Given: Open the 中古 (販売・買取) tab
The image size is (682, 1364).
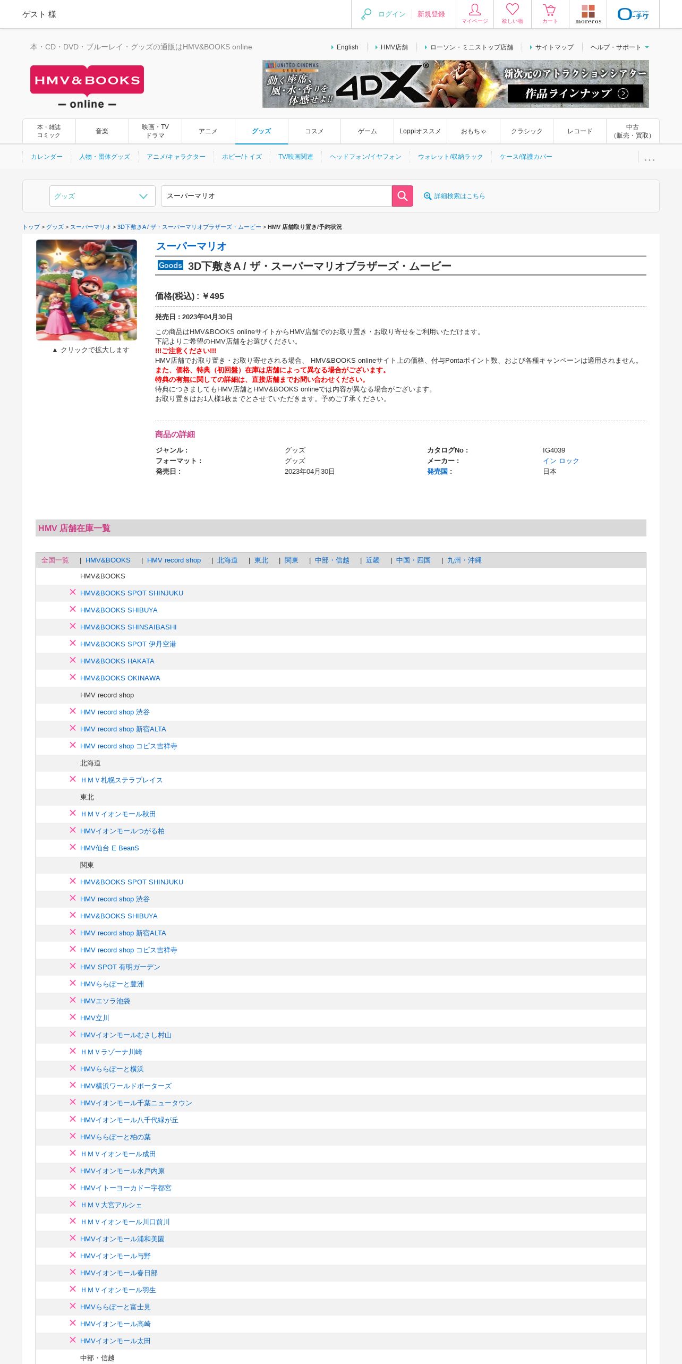Looking at the screenshot, I should tap(633, 131).
